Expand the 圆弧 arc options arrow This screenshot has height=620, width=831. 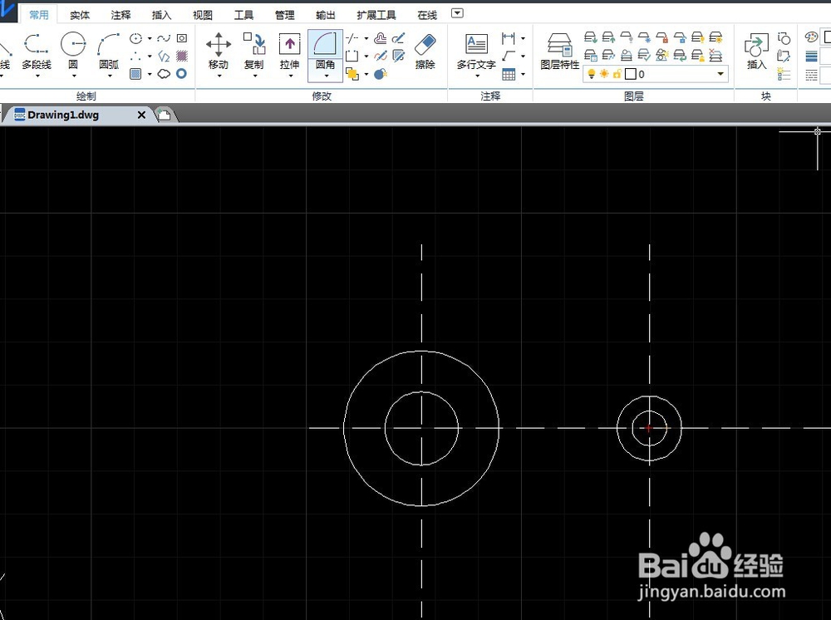pos(109,76)
